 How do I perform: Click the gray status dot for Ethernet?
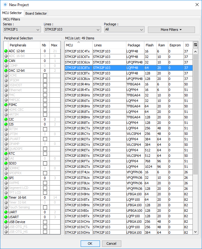click(x=6, y=90)
